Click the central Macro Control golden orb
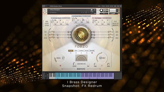The width and height of the screenshot is (164, 92). (81, 35)
